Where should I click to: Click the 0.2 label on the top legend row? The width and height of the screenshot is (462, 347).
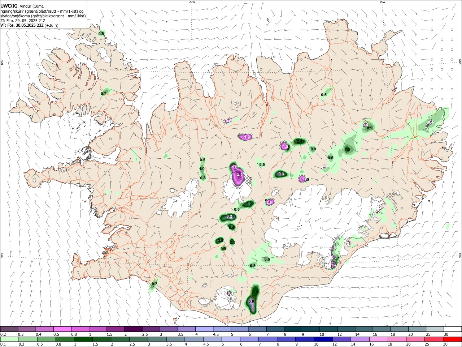tap(3, 334)
